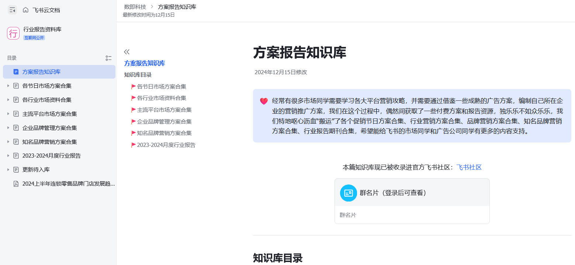Select 方案报告知识库 in sidebar tree
Viewport: 575px width, 265px height.
pos(59,72)
